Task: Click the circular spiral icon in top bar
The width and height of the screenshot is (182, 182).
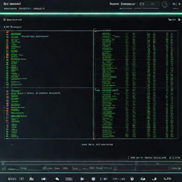Action: pos(165,5)
